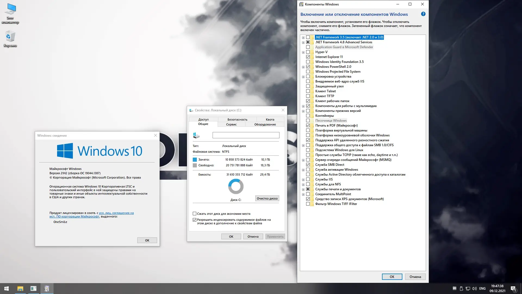Switch to the Security tab
The width and height of the screenshot is (522, 294).
coord(237,120)
